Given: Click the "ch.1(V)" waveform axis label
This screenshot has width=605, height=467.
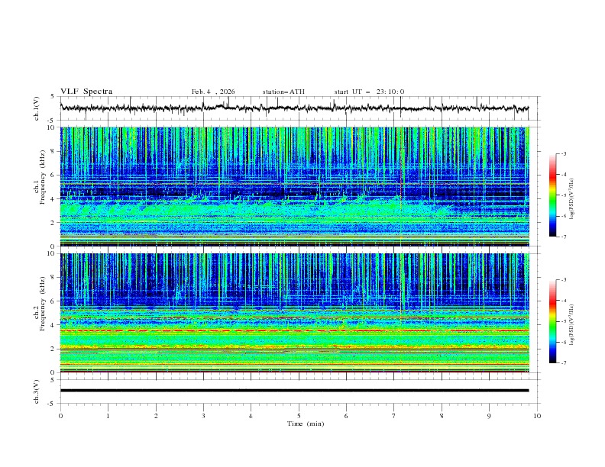Looking at the screenshot, I should (x=37, y=108).
